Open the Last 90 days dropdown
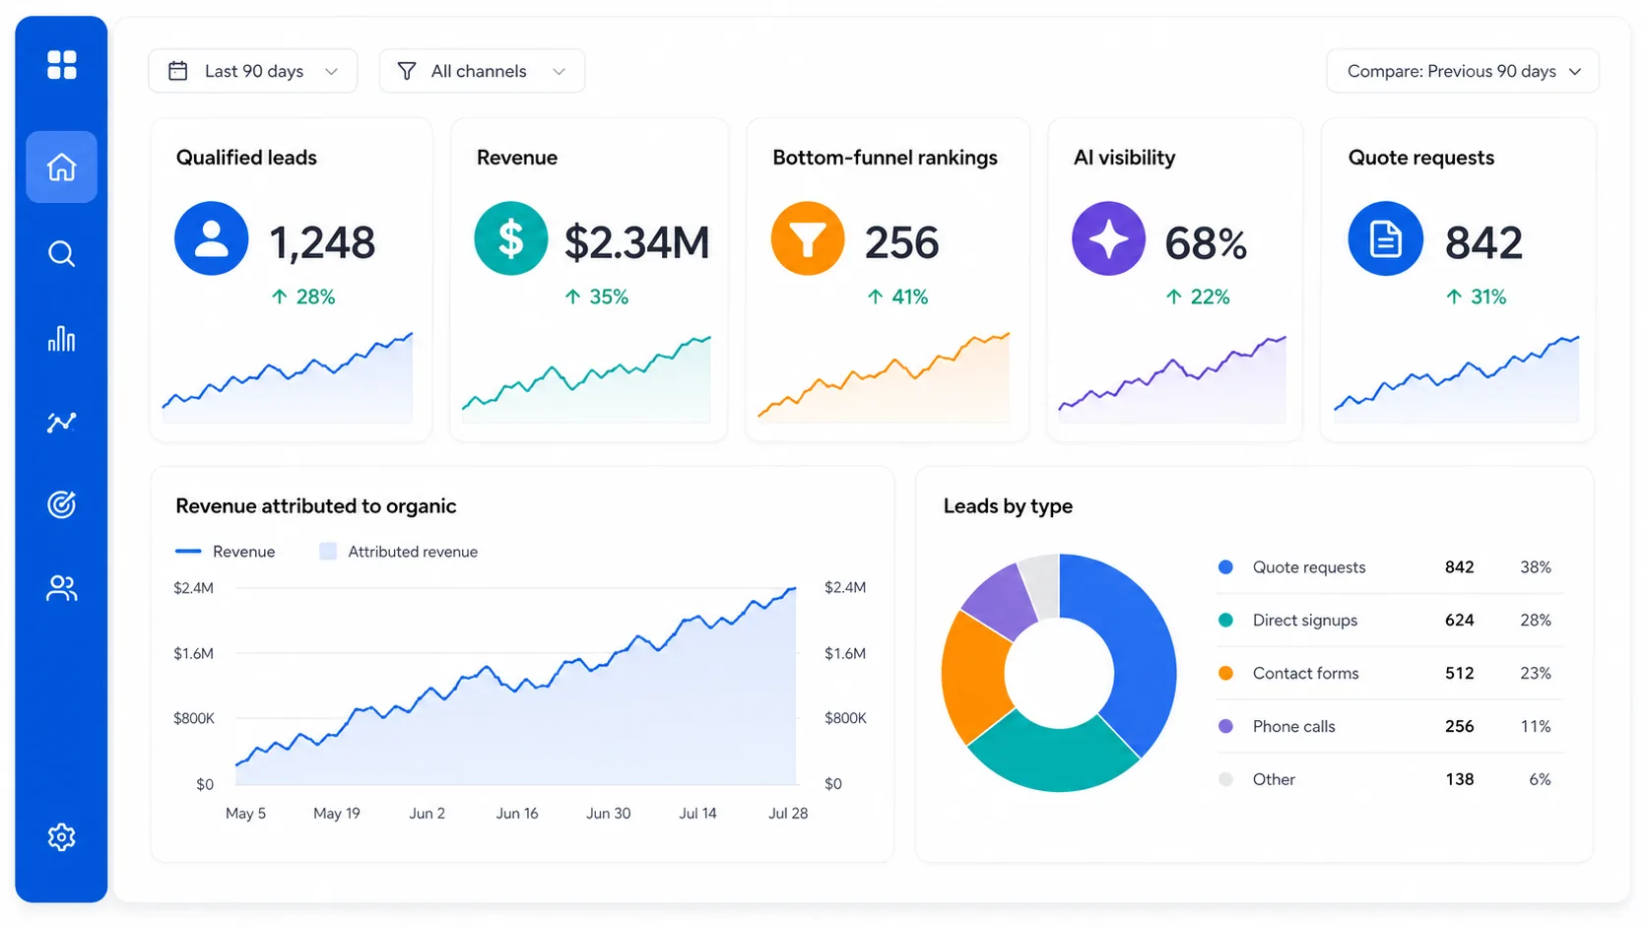This screenshot has height=927, width=1647. tap(253, 71)
